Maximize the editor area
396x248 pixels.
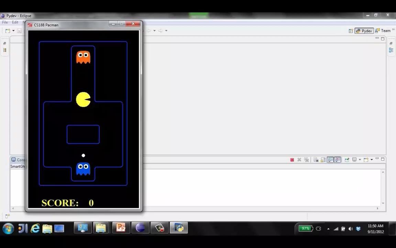(x=383, y=39)
